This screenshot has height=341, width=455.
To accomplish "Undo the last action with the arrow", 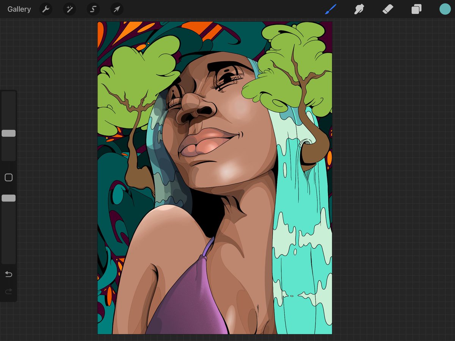I will click(8, 274).
